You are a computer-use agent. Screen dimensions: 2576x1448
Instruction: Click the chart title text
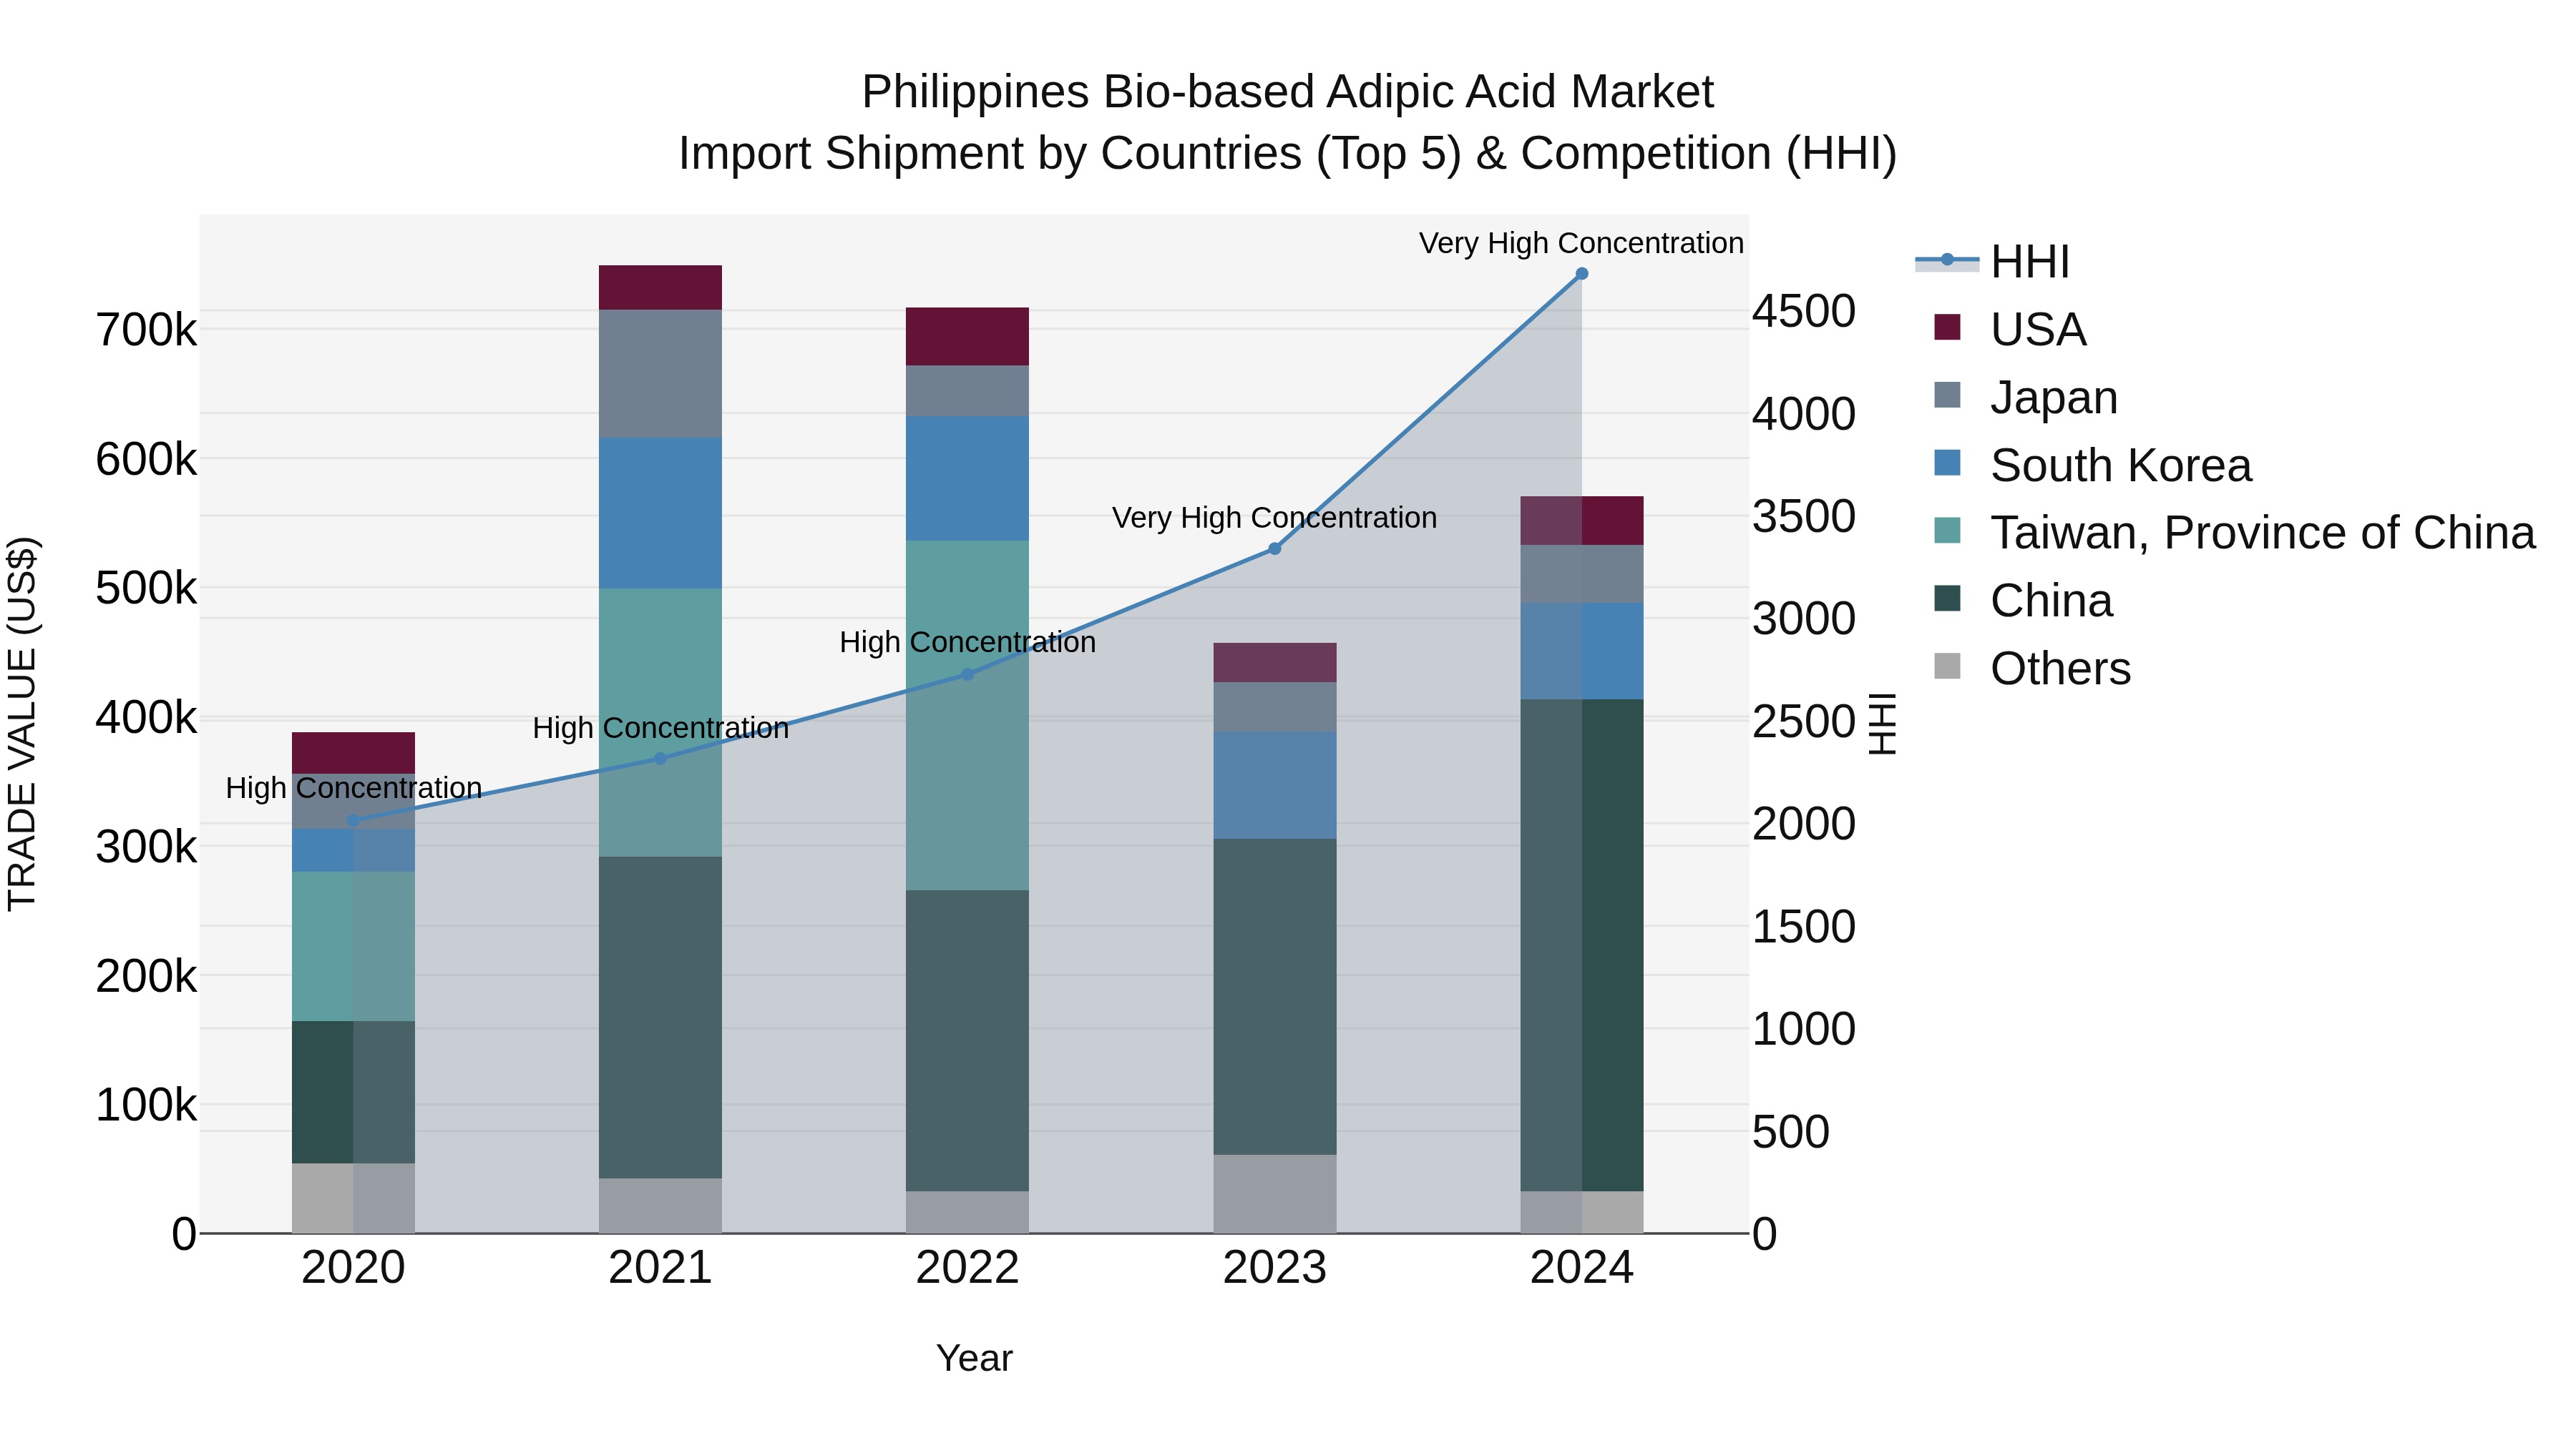1288,122
